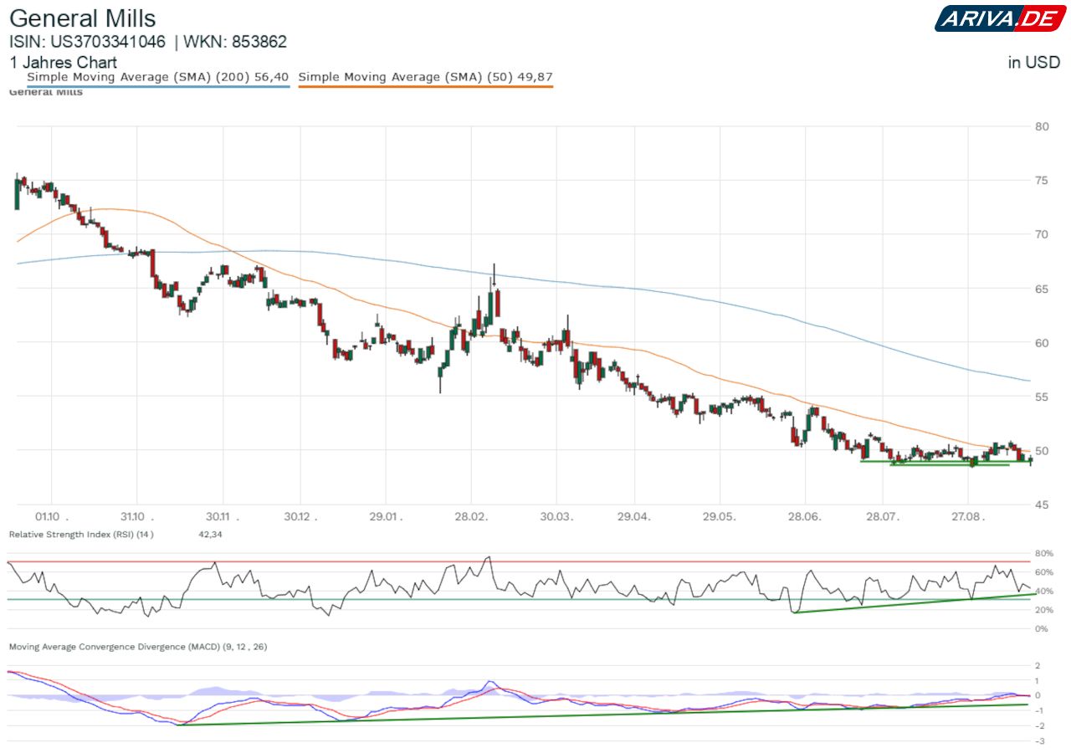The image size is (1071, 753).
Task: Select the 29.01. date label
Action: tap(386, 516)
